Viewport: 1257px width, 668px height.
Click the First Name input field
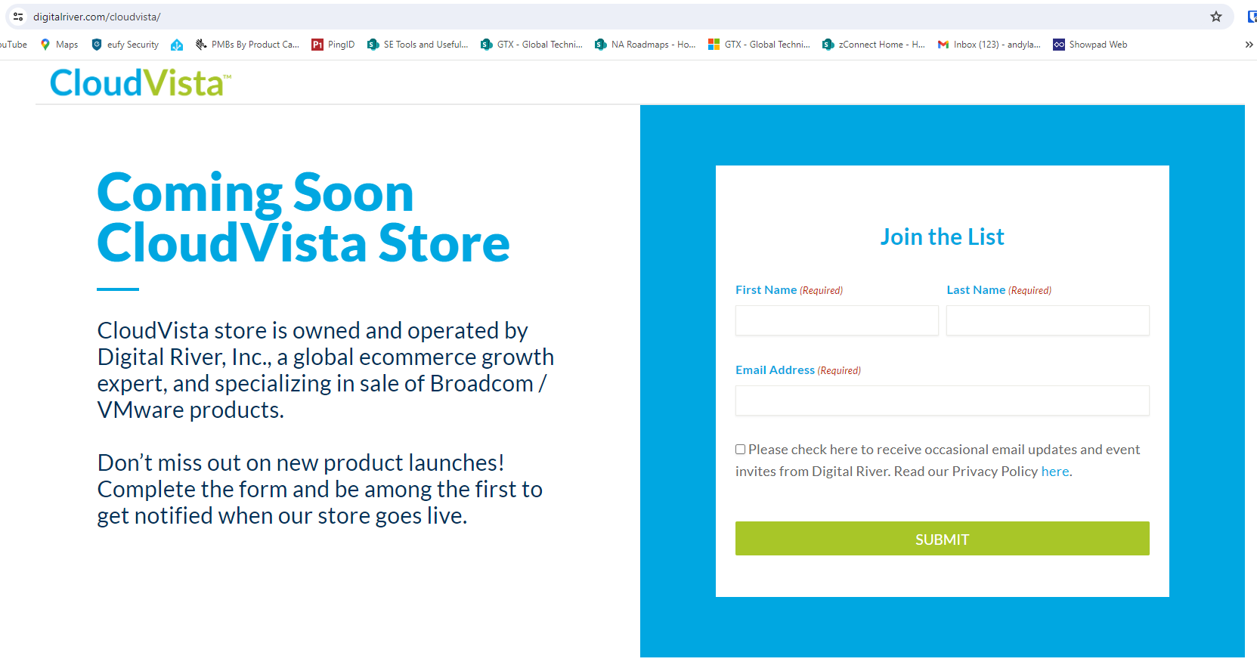pyautogui.click(x=837, y=320)
